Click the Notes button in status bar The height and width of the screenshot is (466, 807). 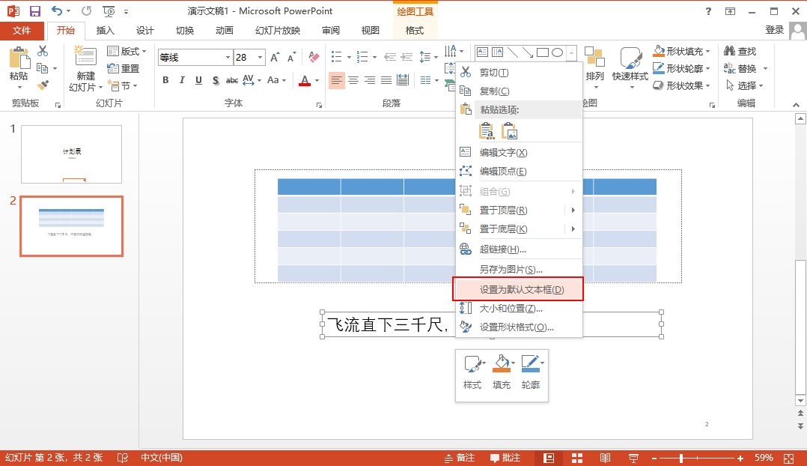tap(460, 458)
